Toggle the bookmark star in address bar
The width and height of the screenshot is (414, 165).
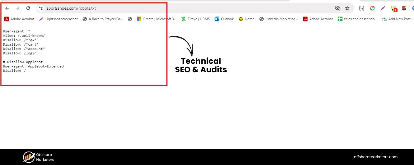347,8
